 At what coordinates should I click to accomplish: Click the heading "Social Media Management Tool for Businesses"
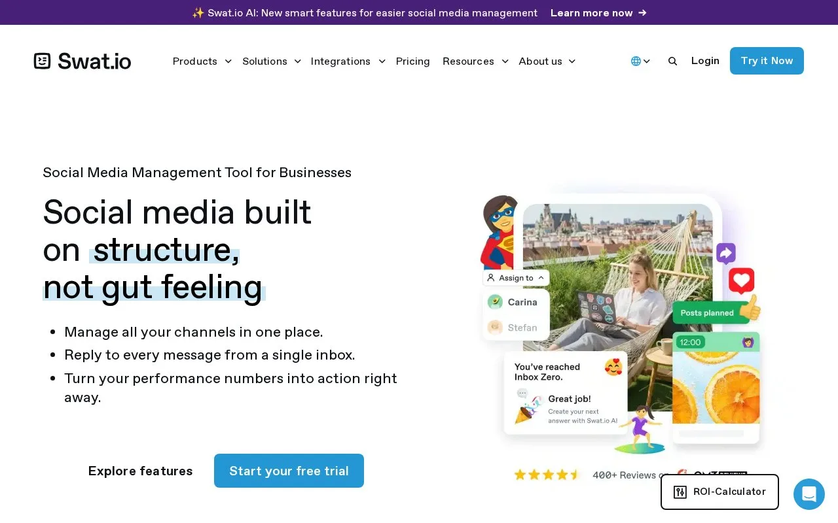click(x=197, y=173)
